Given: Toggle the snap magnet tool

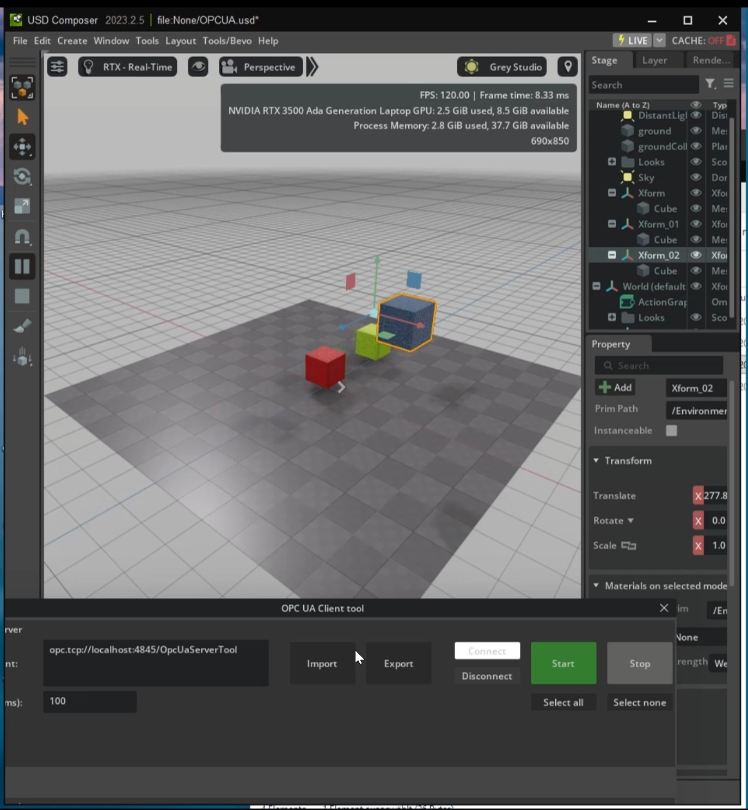Looking at the screenshot, I should coord(22,236).
